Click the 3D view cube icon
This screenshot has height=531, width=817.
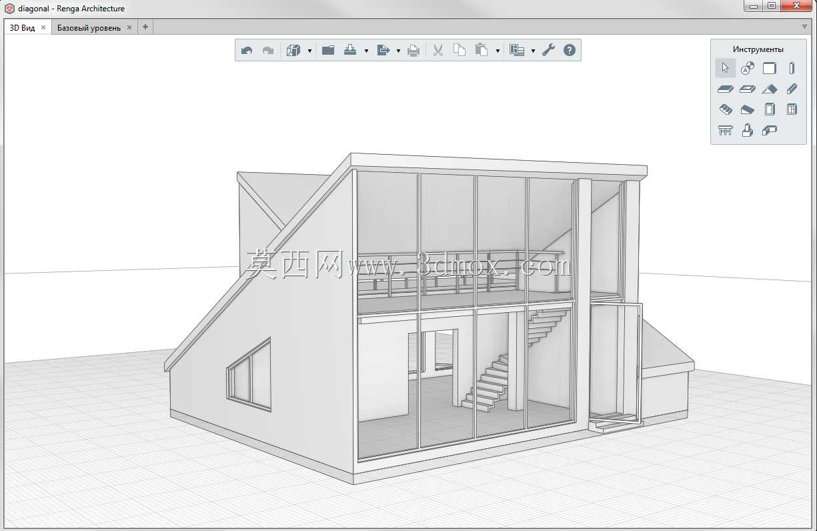coord(293,50)
